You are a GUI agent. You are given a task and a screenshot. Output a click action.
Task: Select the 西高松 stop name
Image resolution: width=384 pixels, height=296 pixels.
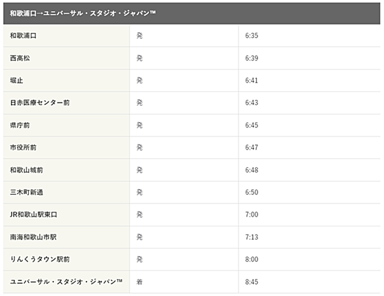coord(20,58)
